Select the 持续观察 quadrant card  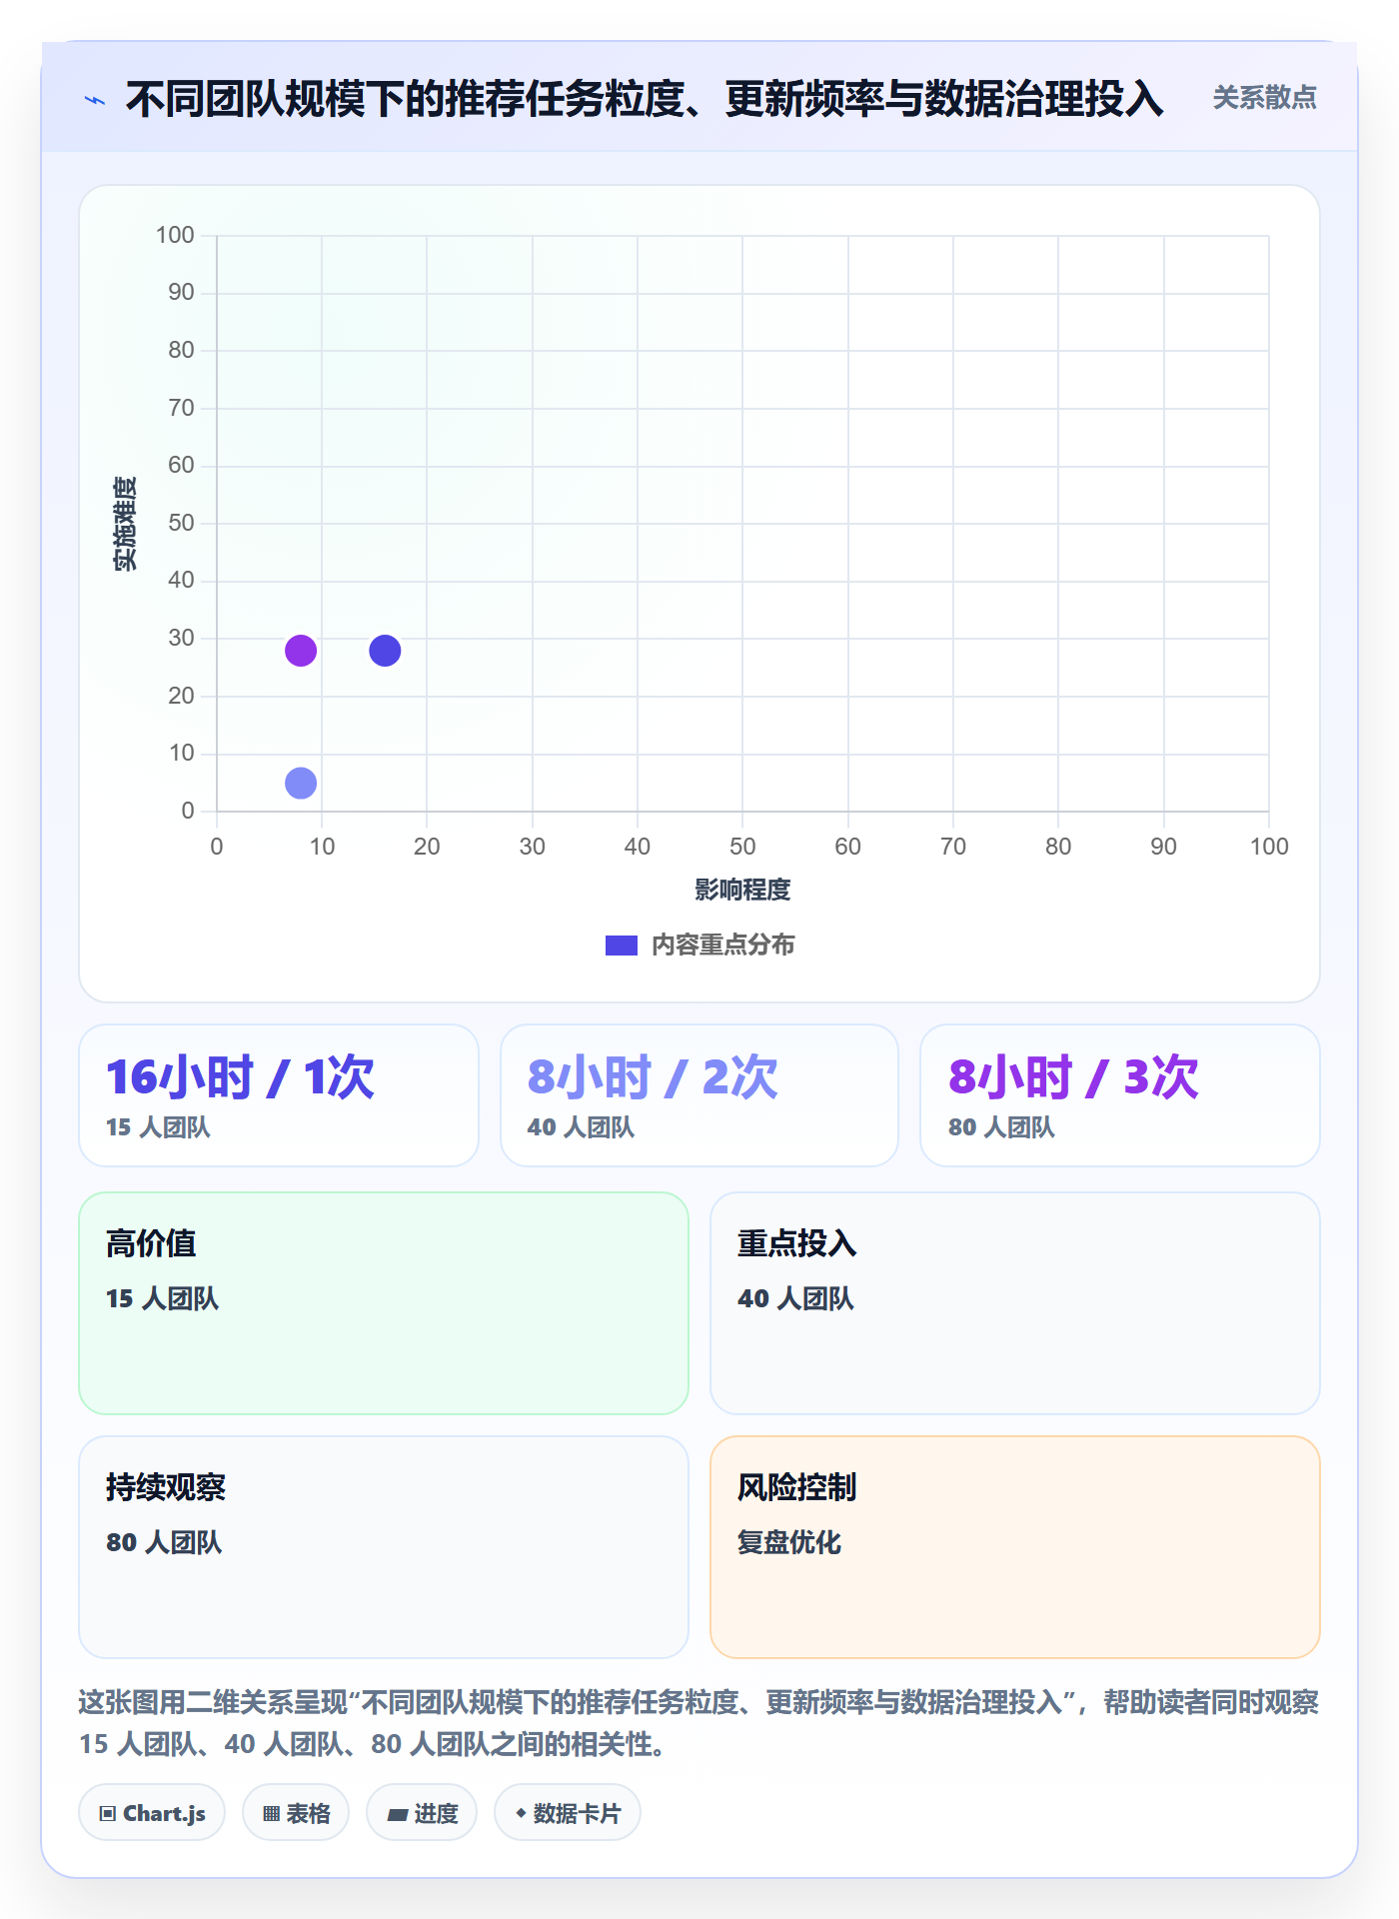384,1547
